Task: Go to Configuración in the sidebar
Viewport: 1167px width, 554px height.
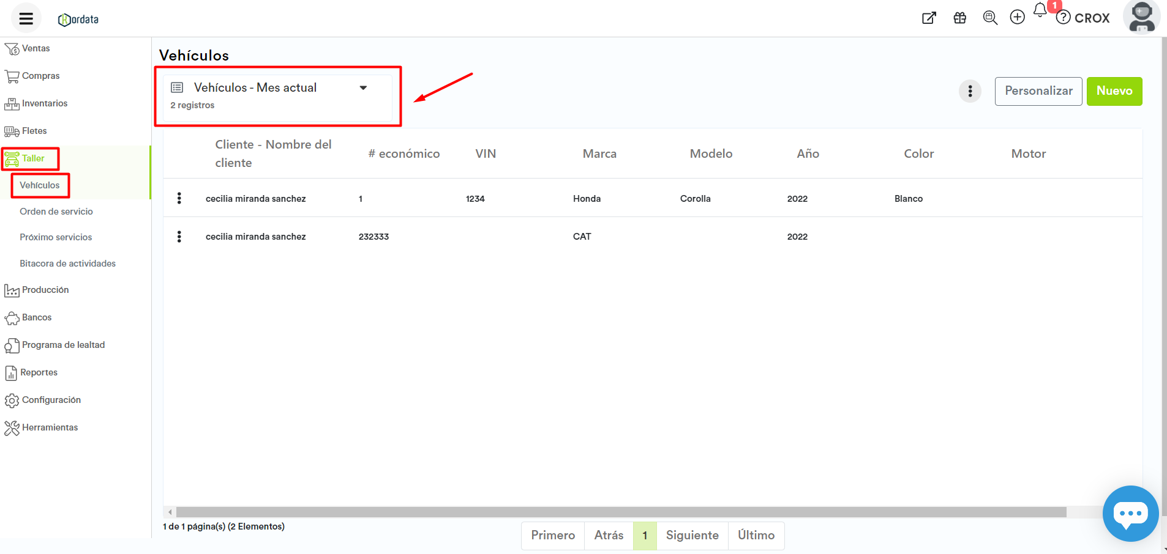Action: [x=51, y=400]
